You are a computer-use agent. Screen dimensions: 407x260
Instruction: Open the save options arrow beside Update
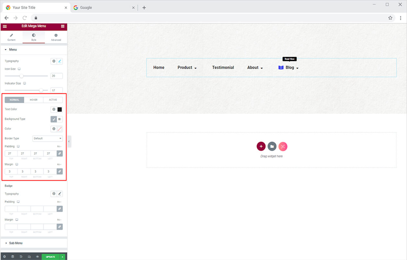[62, 257]
